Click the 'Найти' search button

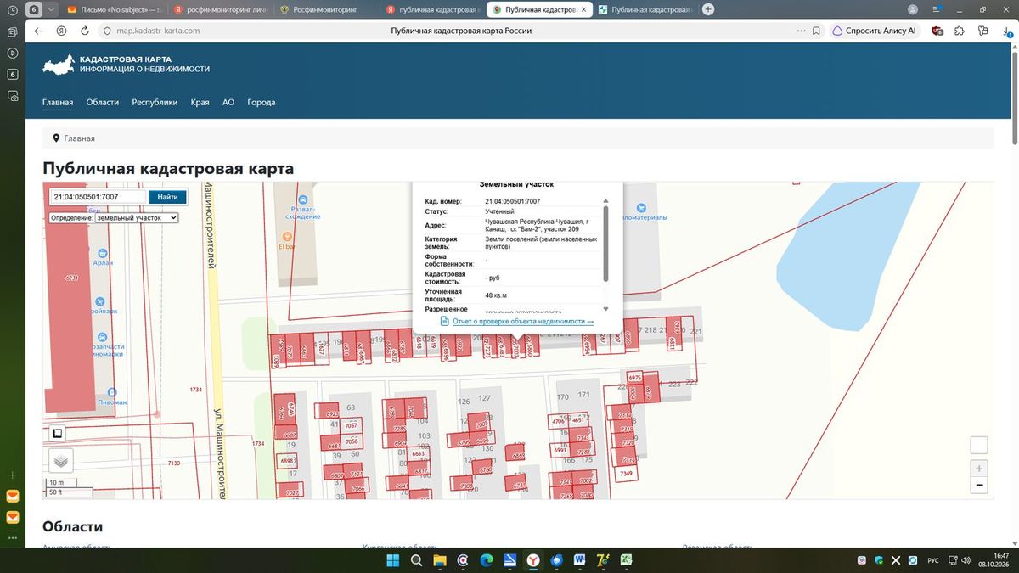(x=167, y=197)
